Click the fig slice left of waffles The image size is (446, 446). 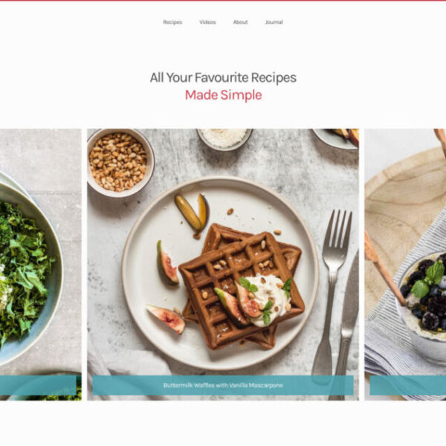coord(167,263)
